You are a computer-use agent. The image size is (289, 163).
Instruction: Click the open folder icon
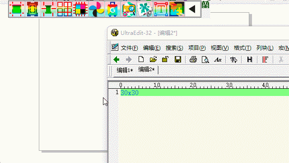click(x=153, y=59)
